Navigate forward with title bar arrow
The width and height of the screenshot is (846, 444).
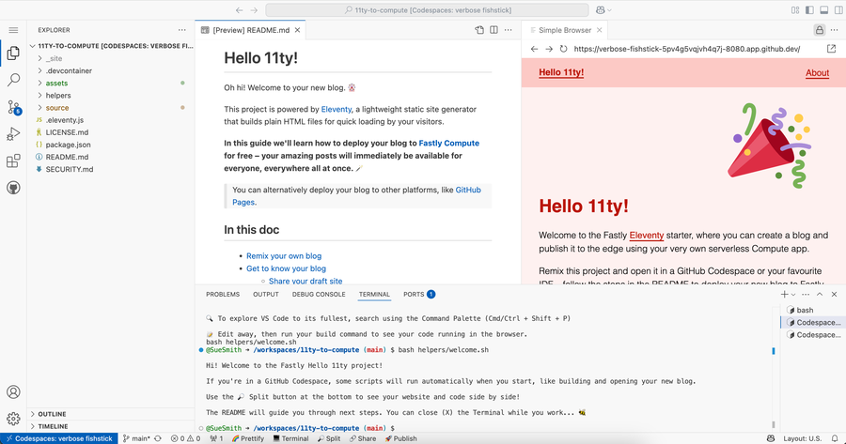click(254, 10)
